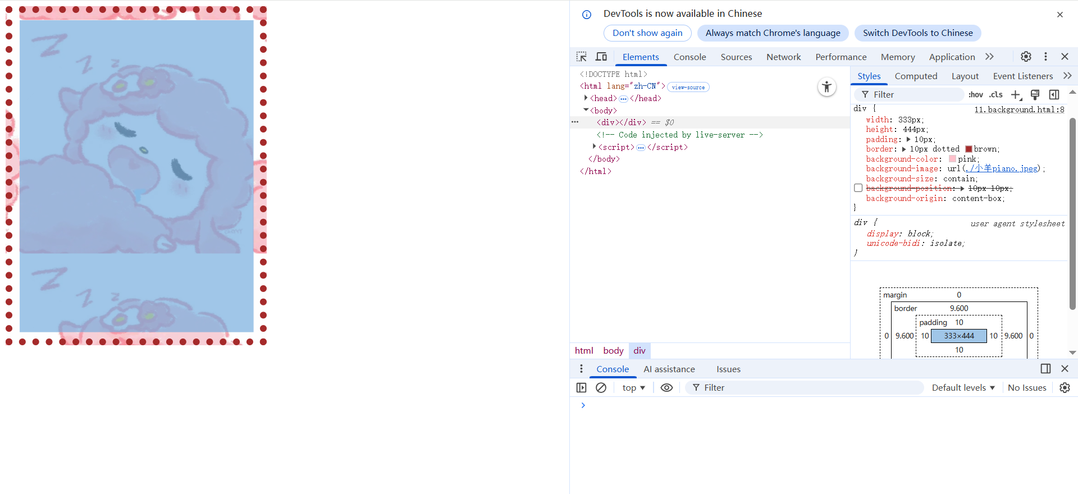This screenshot has height=494, width=1078.
Task: Click the accessibility tree toggle icon
Action: 826,87
